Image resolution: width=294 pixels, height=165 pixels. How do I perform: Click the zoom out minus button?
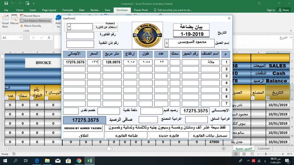258,154
